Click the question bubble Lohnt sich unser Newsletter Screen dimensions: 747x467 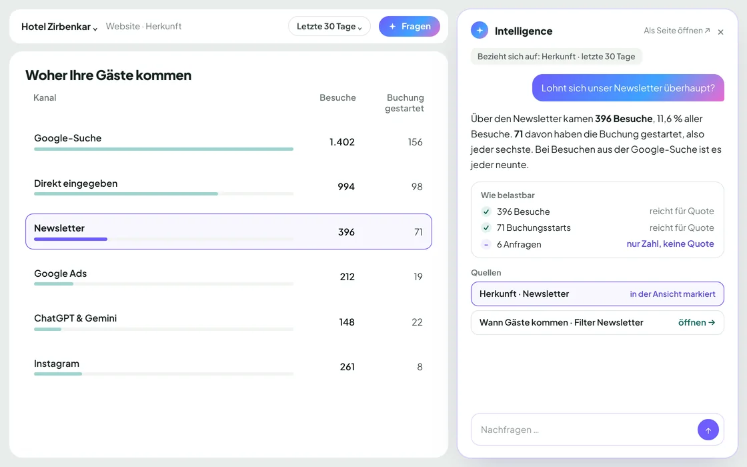pos(628,87)
